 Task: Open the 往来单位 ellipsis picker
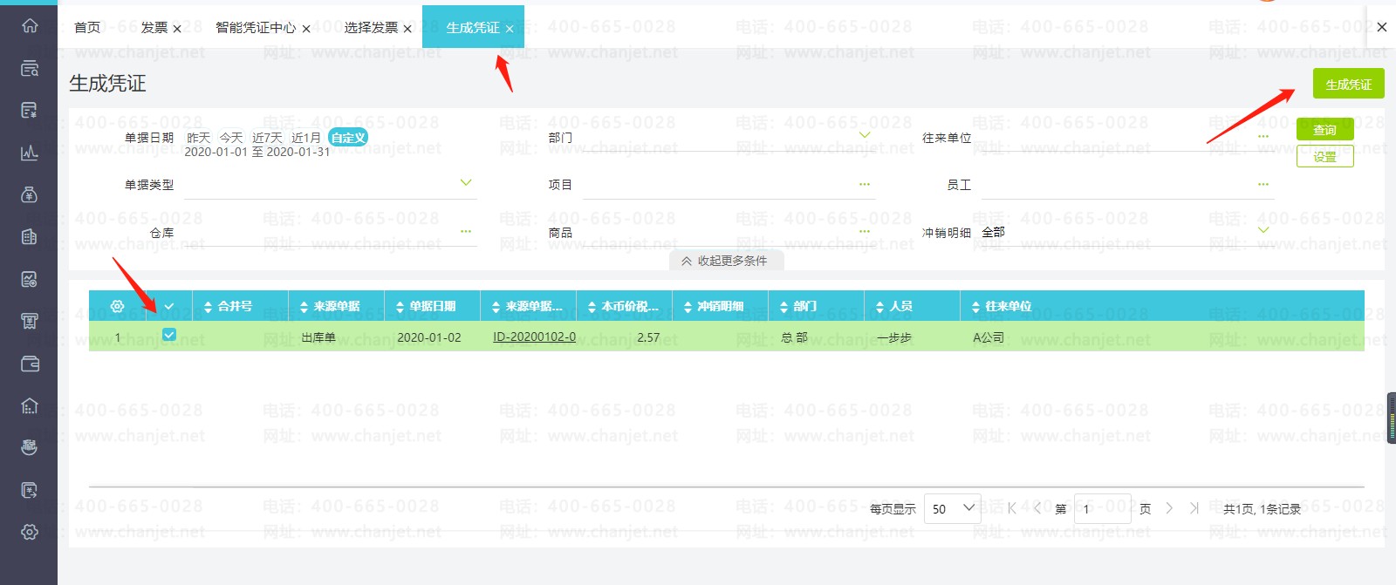point(1263,137)
